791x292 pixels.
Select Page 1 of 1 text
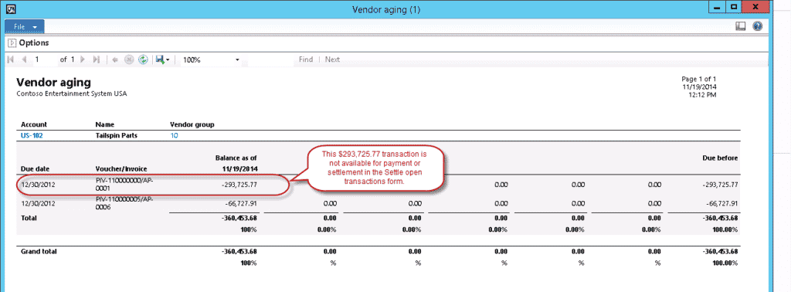(x=699, y=79)
